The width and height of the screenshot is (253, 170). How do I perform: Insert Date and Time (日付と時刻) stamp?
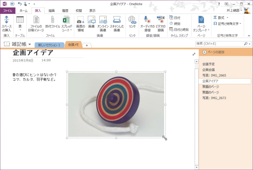click(x=179, y=29)
